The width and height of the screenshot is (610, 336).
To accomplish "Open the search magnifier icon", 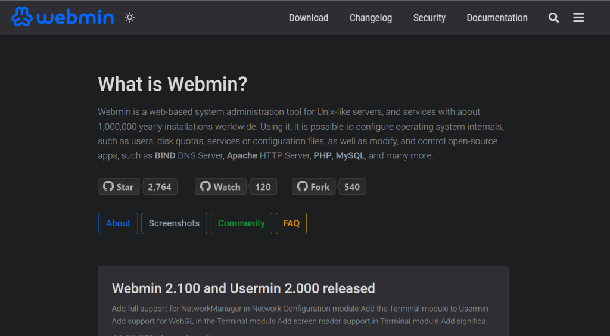I will click(x=553, y=18).
